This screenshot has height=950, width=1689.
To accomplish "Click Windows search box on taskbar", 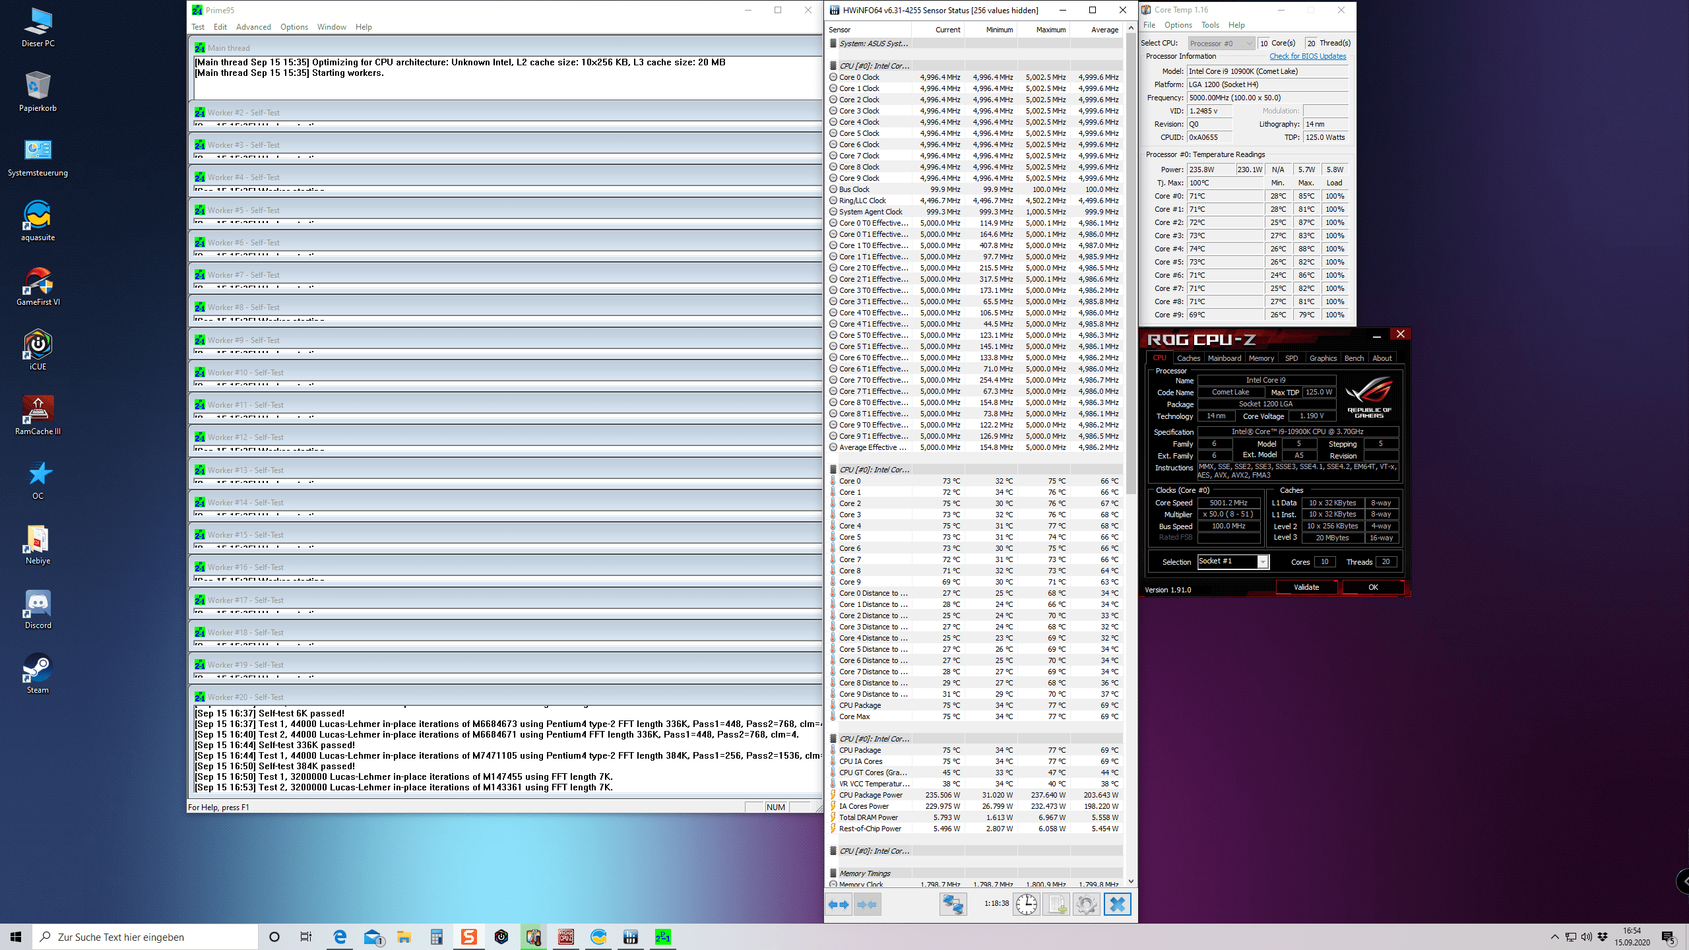I will pyautogui.click(x=145, y=937).
